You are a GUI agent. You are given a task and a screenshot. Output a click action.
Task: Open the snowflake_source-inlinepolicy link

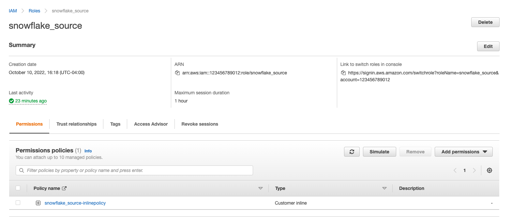point(75,203)
